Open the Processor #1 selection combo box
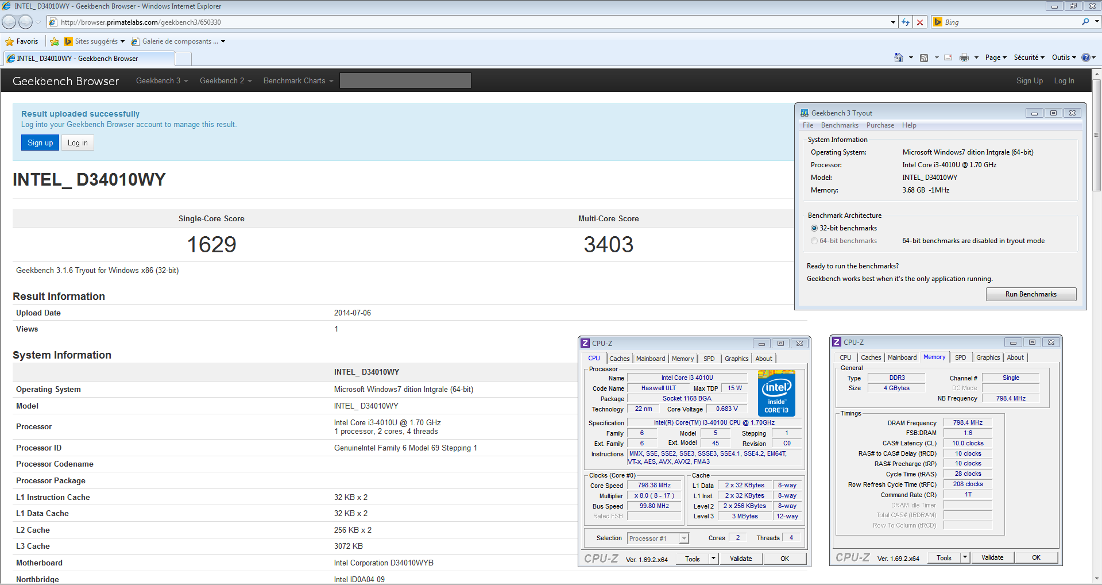1102x585 pixels. click(x=658, y=538)
